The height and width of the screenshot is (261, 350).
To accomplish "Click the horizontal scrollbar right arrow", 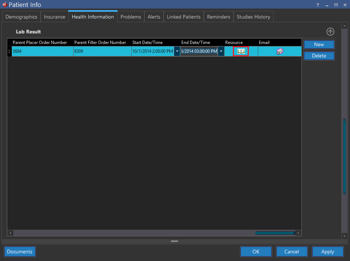I will (x=298, y=233).
